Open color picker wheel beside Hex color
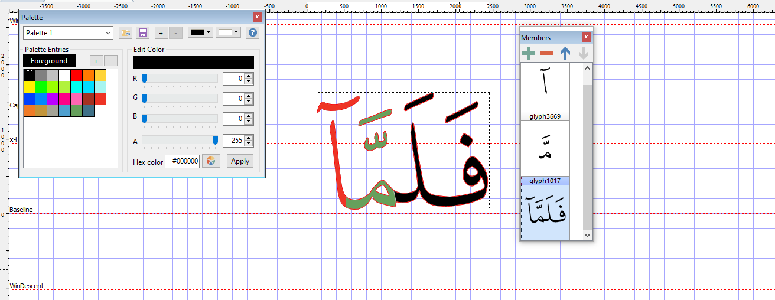This screenshot has height=300, width=775. point(211,161)
